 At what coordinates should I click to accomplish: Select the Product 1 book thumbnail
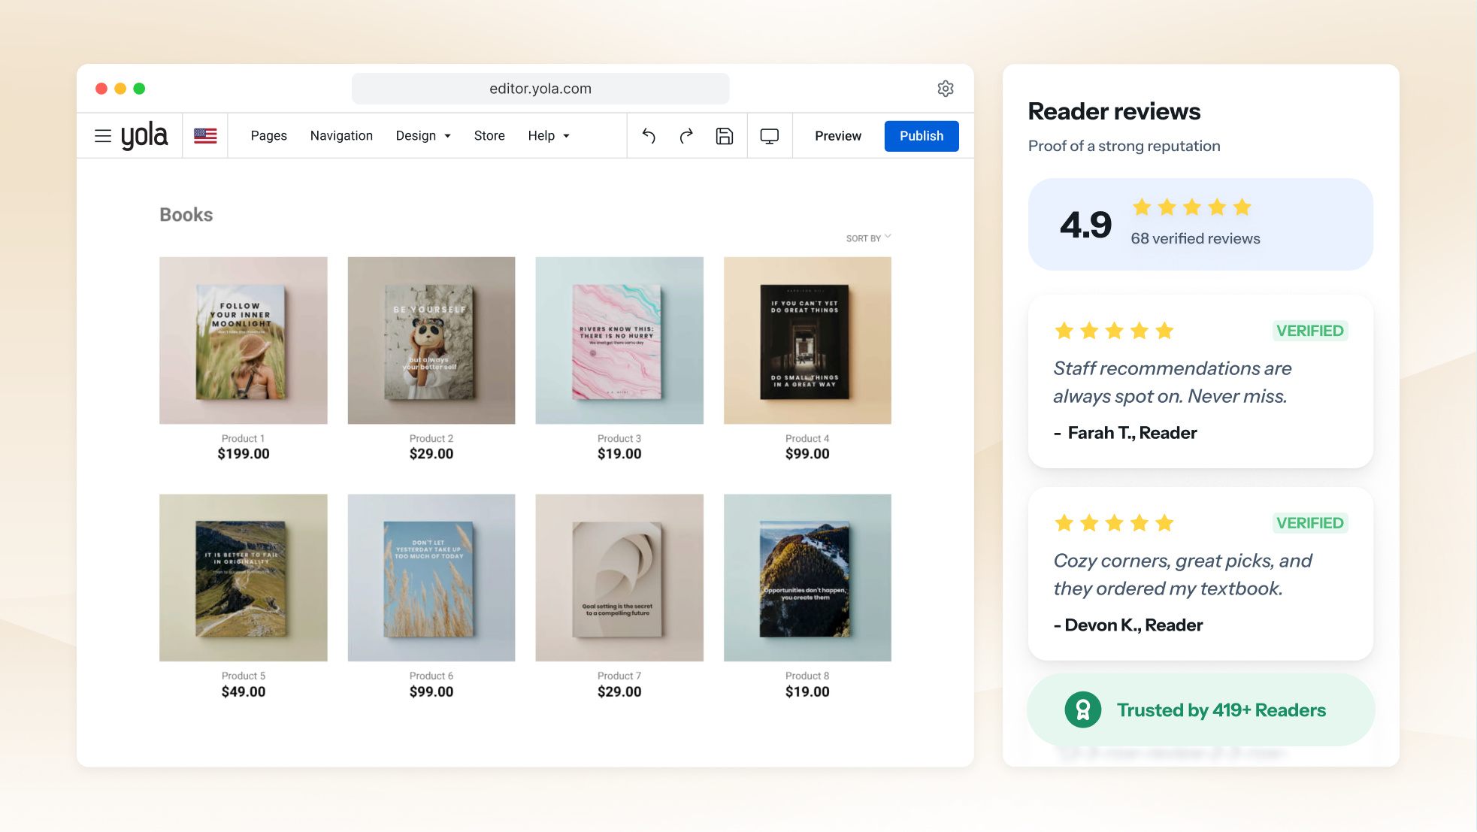(x=244, y=340)
